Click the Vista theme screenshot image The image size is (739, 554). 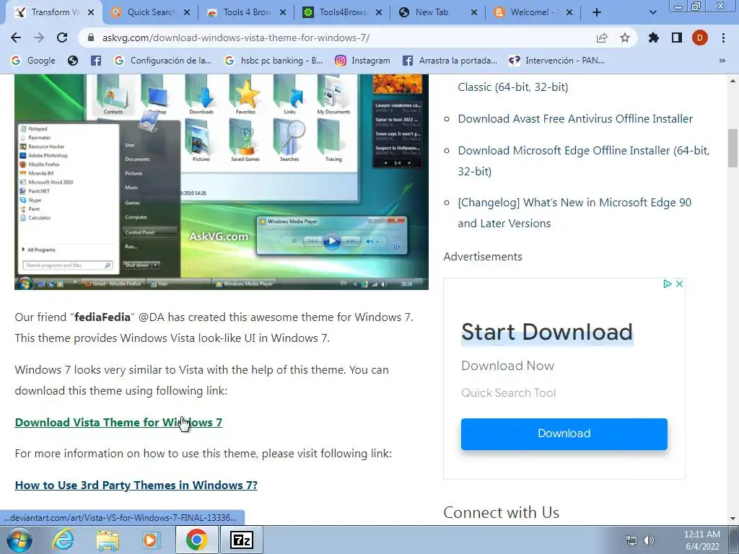[222, 182]
